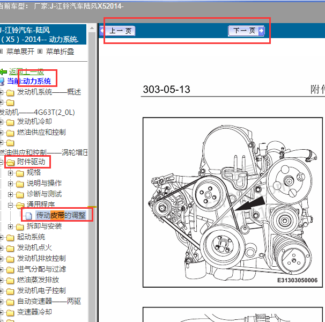Open the 诊断与测试 tree item
This screenshot has width=325, height=322.
[44, 194]
